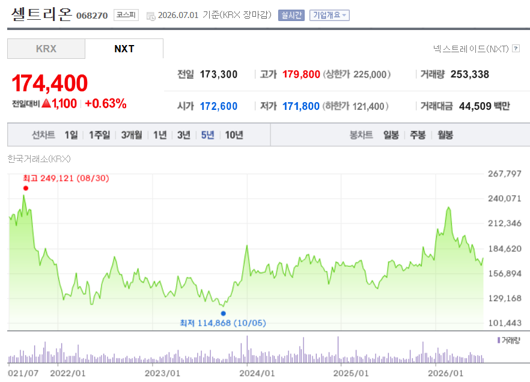Screen dimensions: 530x382
Task: Switch to 일봉 candle chart
Action: pos(391,135)
